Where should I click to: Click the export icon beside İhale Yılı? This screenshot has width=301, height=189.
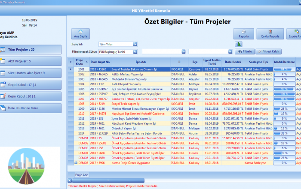click(238, 44)
